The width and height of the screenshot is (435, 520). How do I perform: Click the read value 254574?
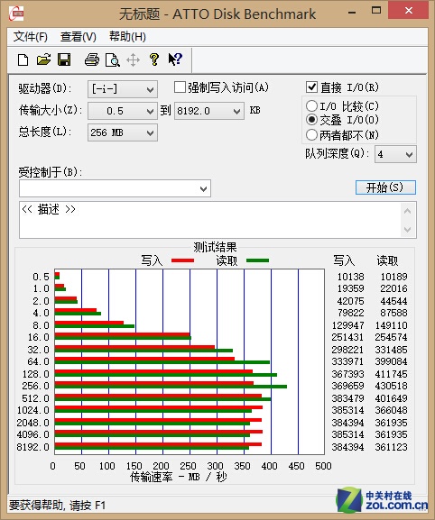click(x=391, y=337)
